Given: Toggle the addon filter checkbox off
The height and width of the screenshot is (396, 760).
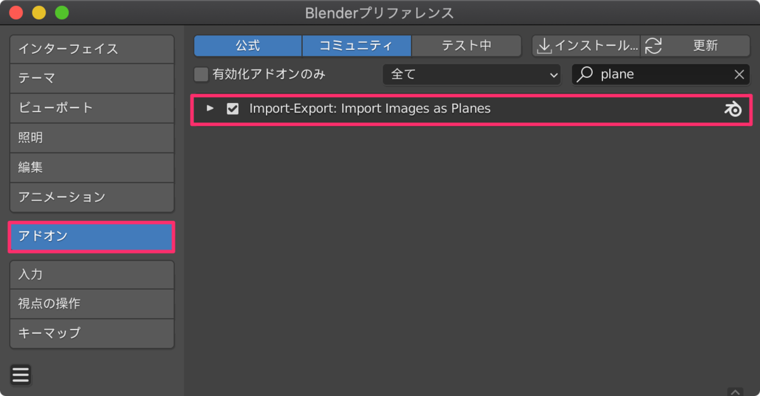Looking at the screenshot, I should pyautogui.click(x=201, y=74).
